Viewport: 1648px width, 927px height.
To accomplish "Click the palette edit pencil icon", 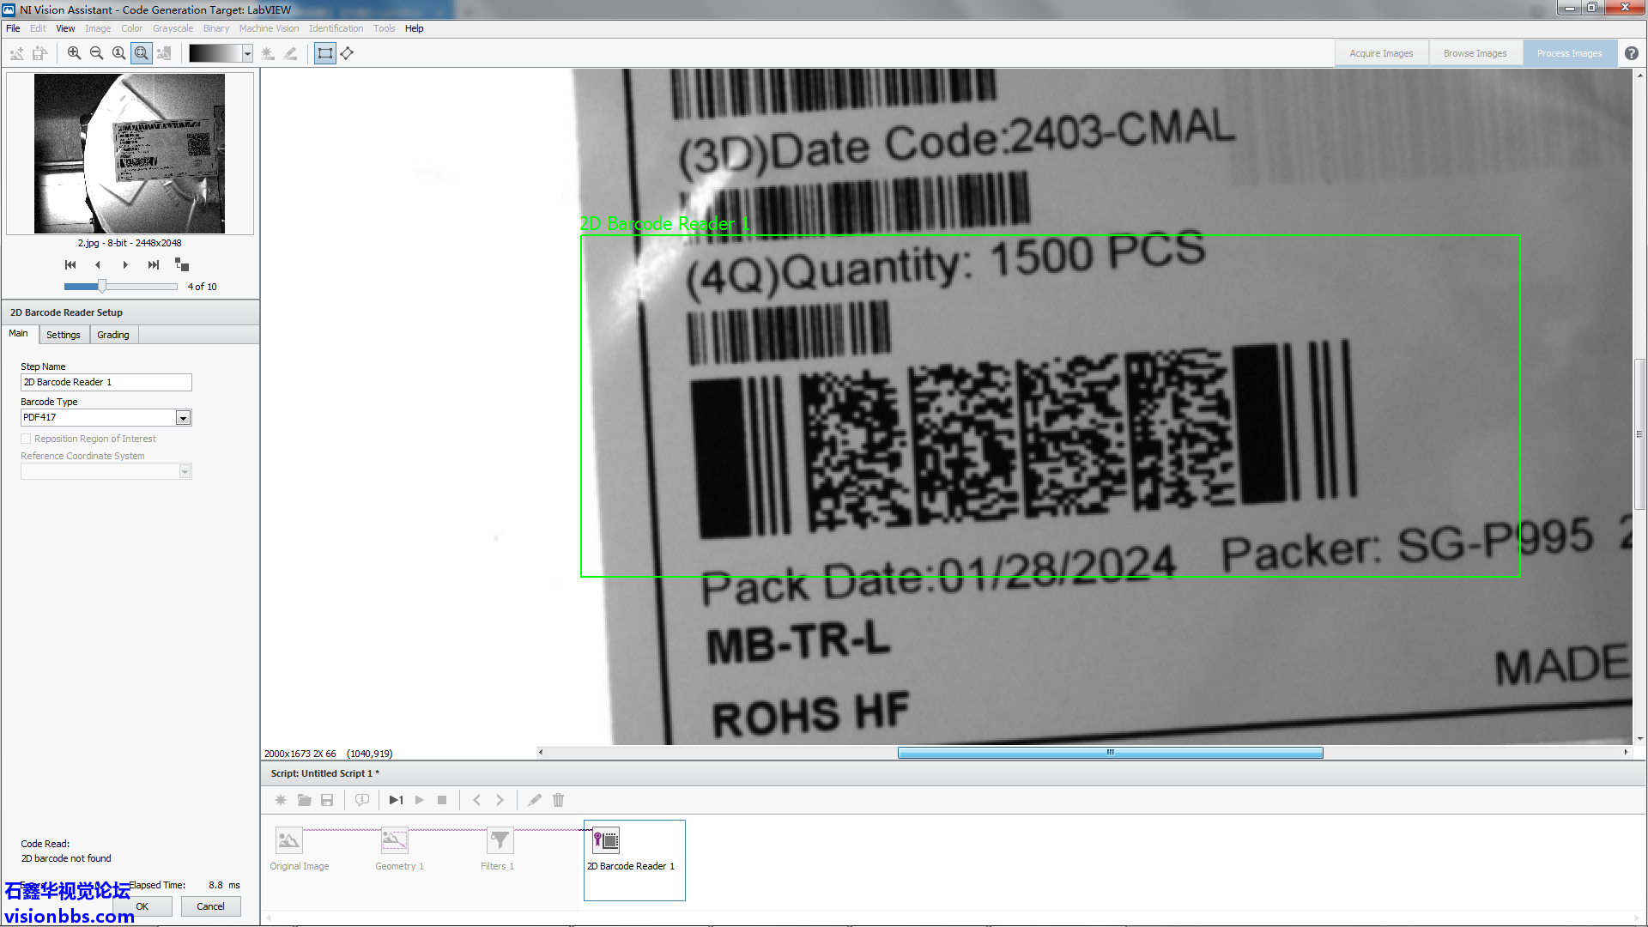I will (291, 53).
